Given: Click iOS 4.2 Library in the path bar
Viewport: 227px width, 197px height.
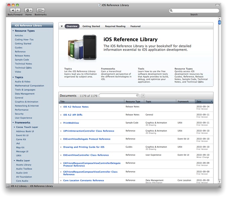Looking at the screenshot, I should click(x=18, y=186).
